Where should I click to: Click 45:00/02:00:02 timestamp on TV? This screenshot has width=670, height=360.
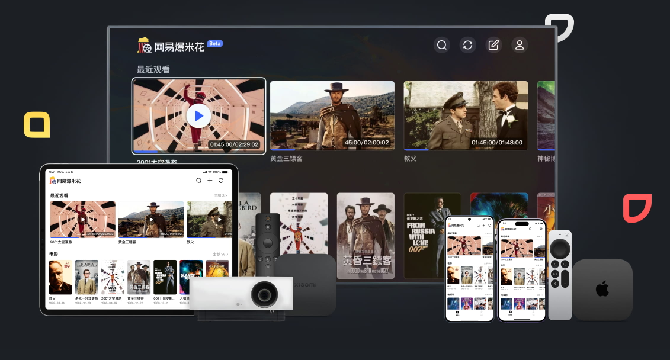point(367,143)
